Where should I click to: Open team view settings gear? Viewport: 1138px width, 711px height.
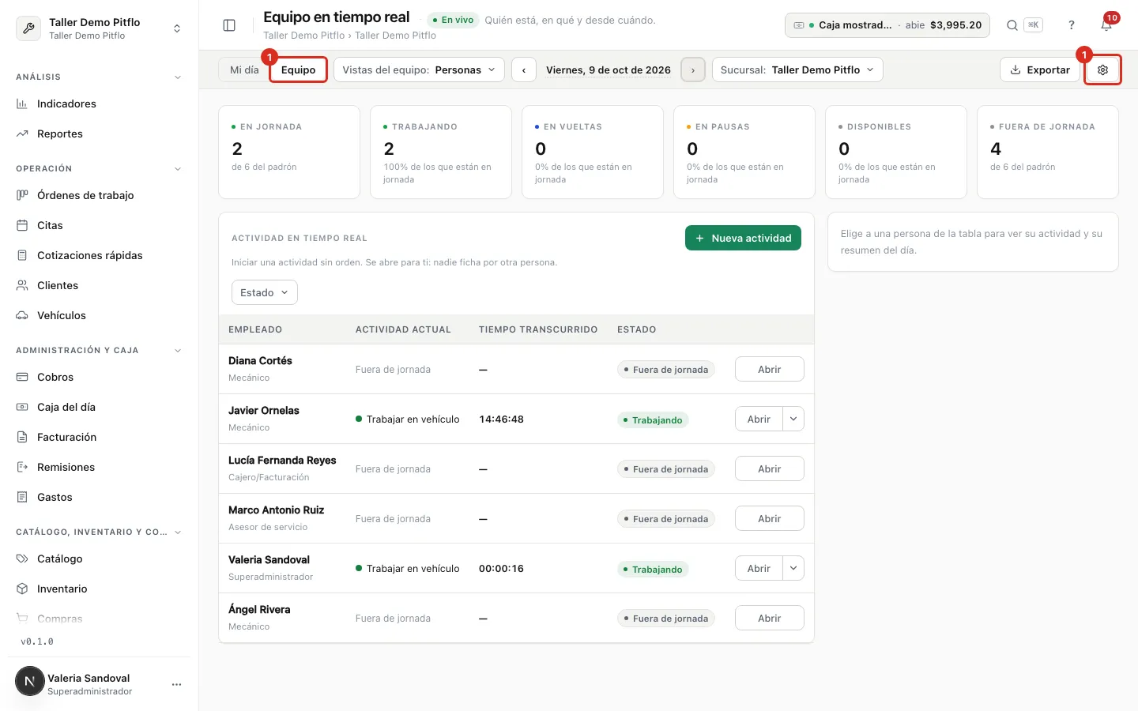(x=1102, y=70)
